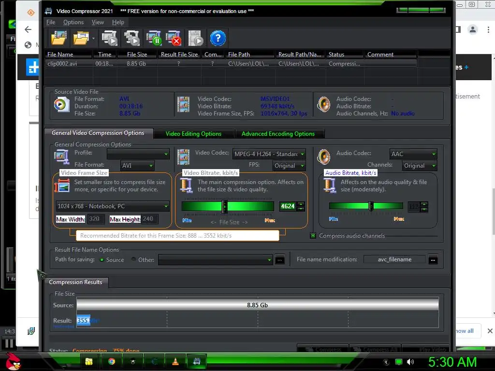Sort by the File Name column header
Screen dimensions: 495x371
(69, 55)
